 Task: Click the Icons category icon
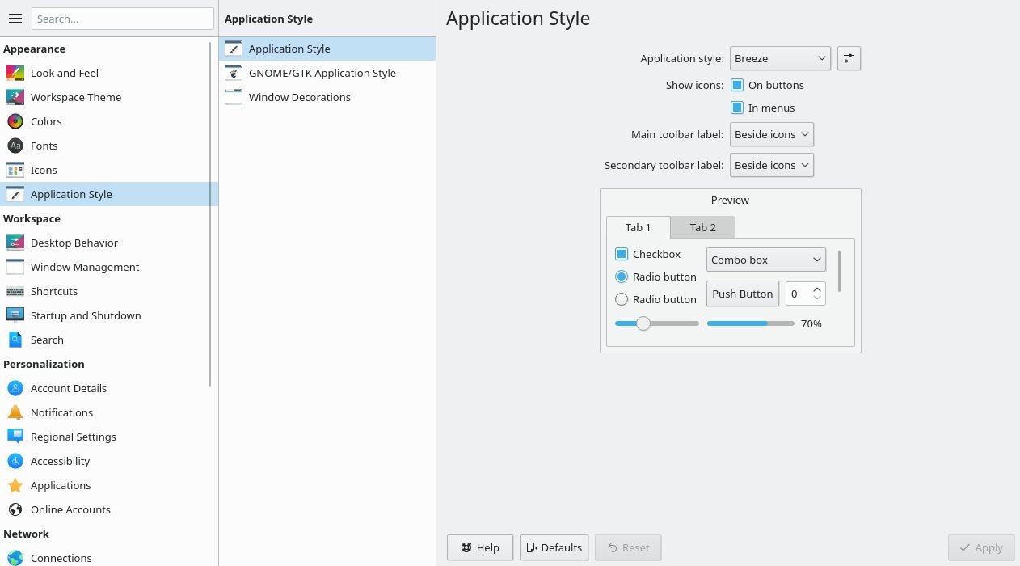point(15,170)
